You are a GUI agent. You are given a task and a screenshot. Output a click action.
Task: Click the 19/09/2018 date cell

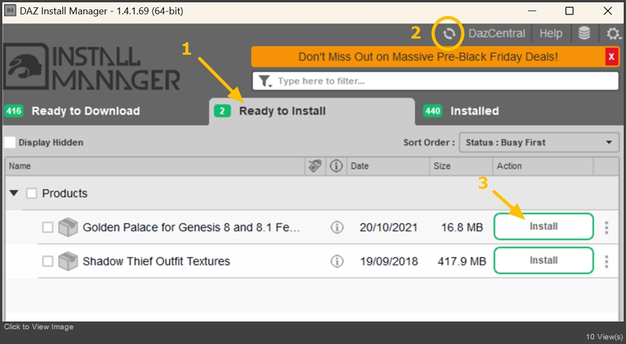tap(389, 262)
